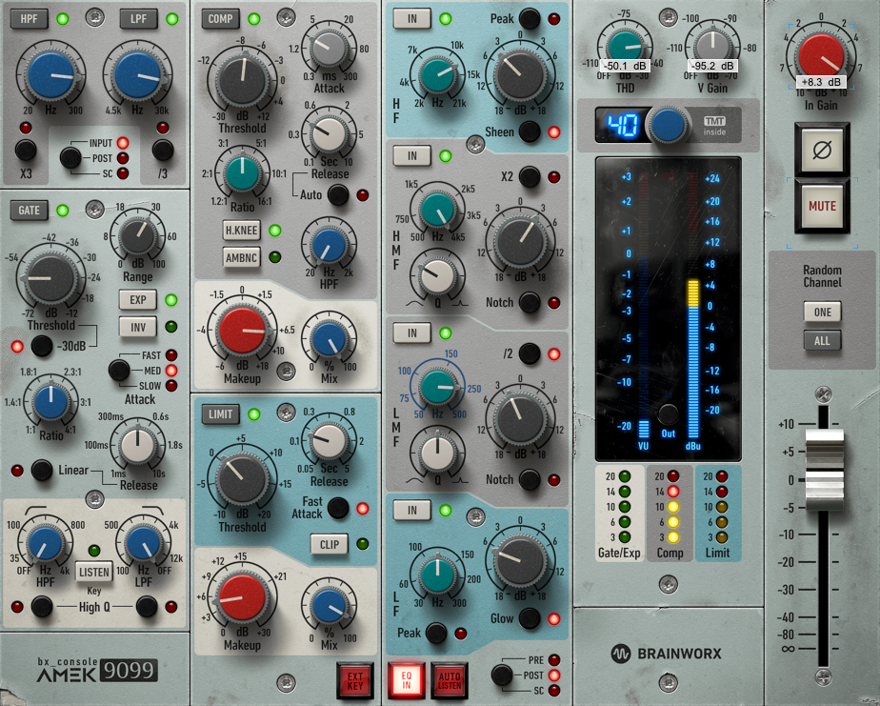Click the blue TMT channel knob
880x706 pixels.
668,126
